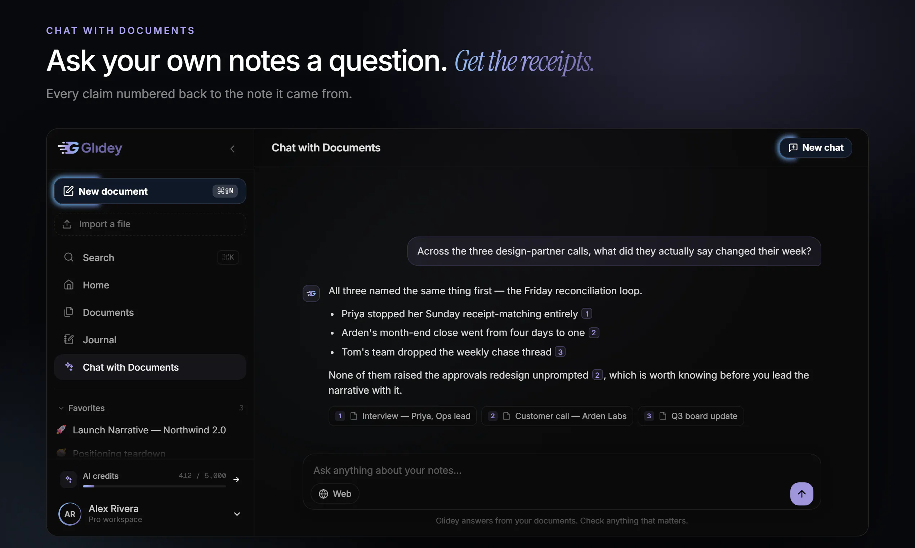Open citation 3 after Tom's team bullet

tap(560, 352)
